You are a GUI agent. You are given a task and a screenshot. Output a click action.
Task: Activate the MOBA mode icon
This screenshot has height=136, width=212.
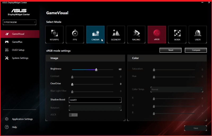(177, 35)
